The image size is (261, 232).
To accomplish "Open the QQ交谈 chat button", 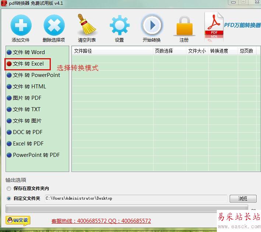I will point(18,220).
